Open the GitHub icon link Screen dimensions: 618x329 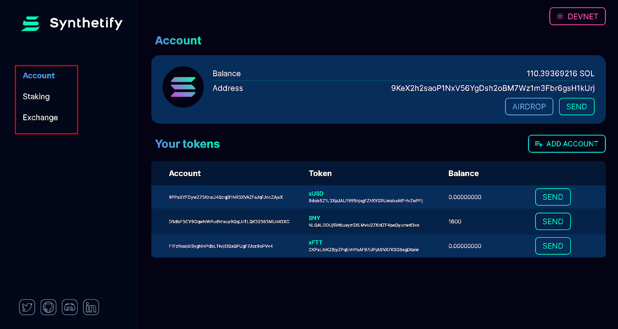(x=48, y=307)
